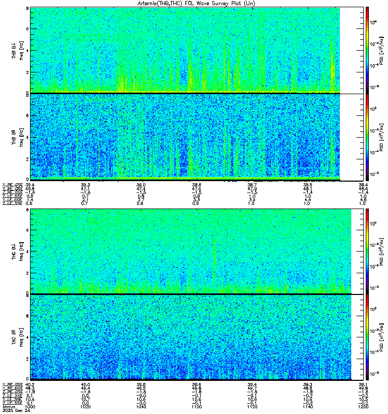
Task: Click the 1200 time tick label
Action: (363, 407)
